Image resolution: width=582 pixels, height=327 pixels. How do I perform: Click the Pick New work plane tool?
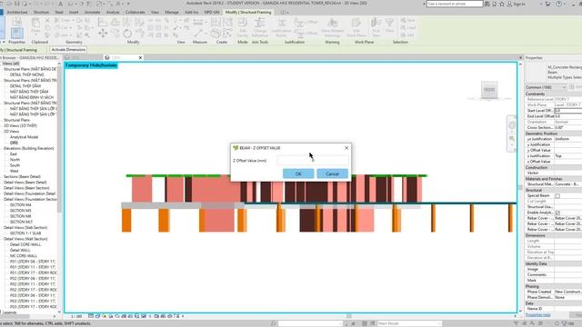coord(376,27)
